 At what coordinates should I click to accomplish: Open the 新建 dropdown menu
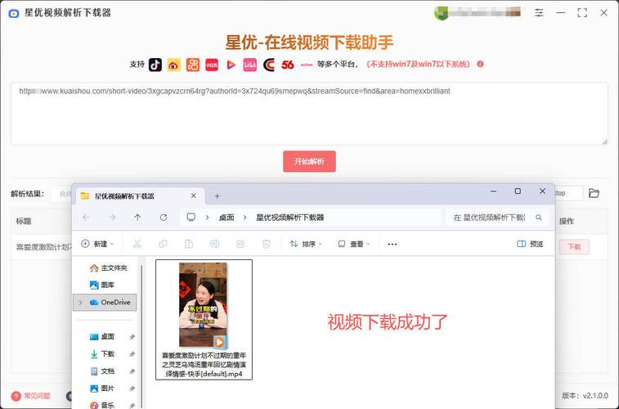click(x=98, y=244)
